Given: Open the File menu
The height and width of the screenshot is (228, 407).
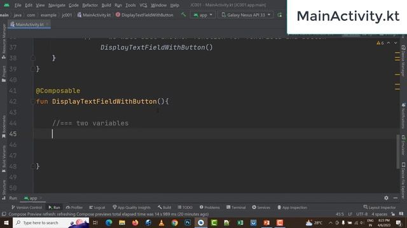Looking at the screenshot, I should point(18,5).
